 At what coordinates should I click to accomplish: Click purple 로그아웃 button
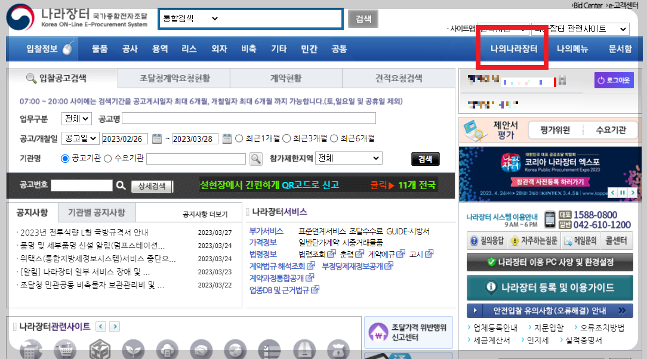(x=614, y=80)
